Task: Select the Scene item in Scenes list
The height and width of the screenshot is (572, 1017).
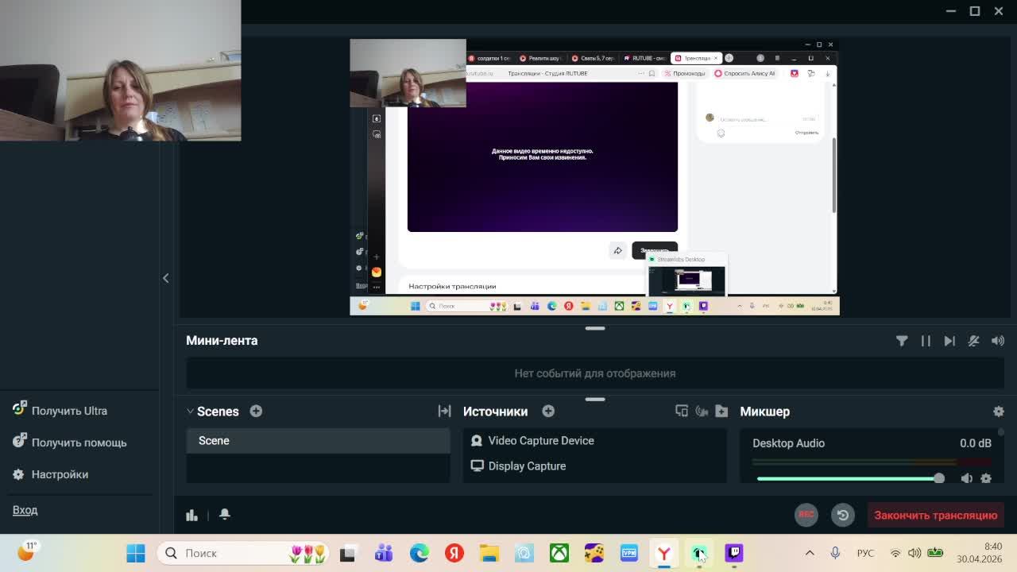Action: 318,441
